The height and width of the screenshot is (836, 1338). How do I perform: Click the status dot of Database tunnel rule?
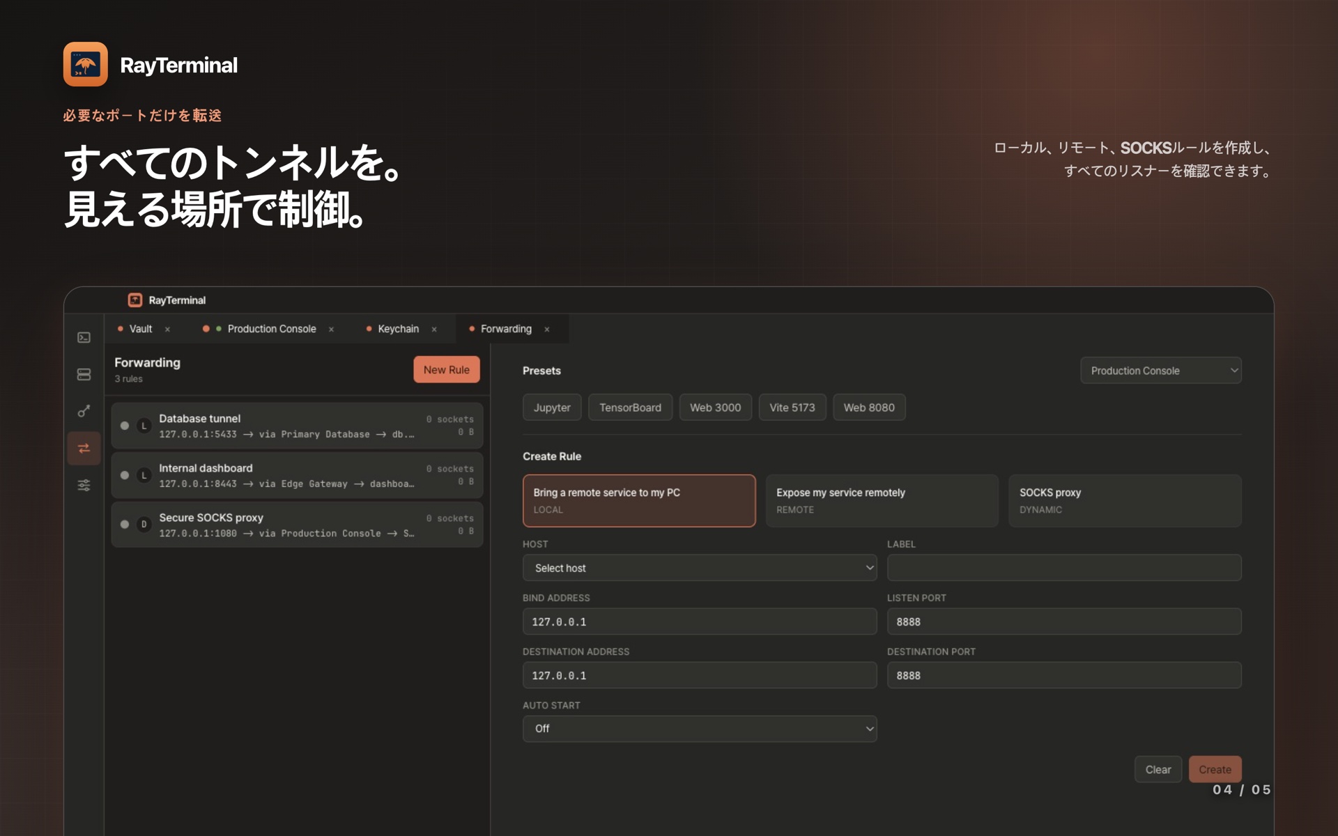click(x=125, y=426)
